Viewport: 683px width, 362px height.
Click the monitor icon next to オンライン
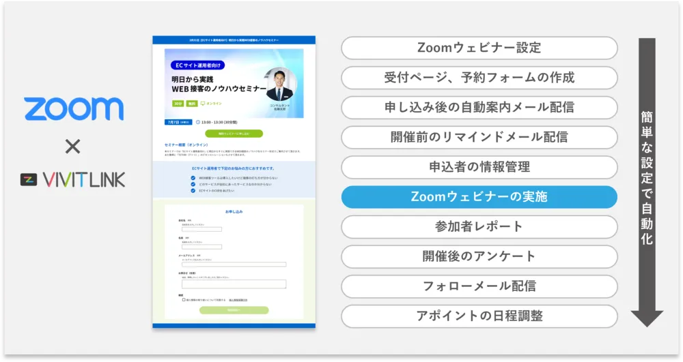point(203,104)
